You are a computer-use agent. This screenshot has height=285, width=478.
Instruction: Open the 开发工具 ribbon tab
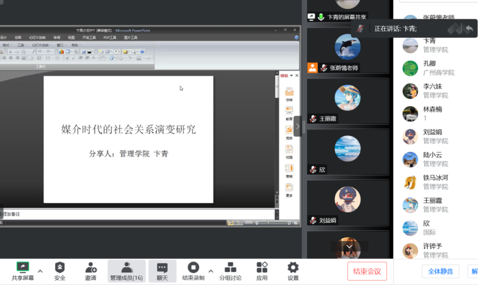89,38
